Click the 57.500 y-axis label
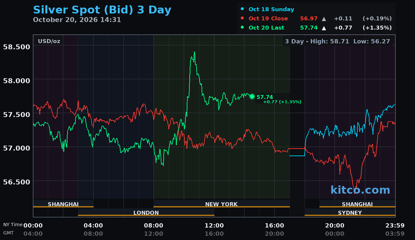The image size is (415, 240). (x=16, y=114)
